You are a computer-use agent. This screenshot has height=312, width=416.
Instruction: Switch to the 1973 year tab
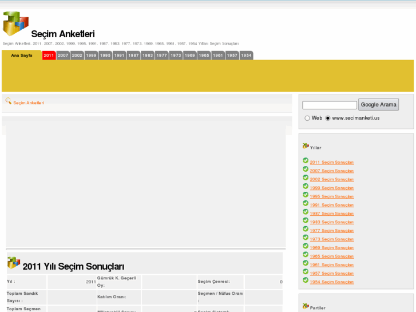[x=176, y=55]
